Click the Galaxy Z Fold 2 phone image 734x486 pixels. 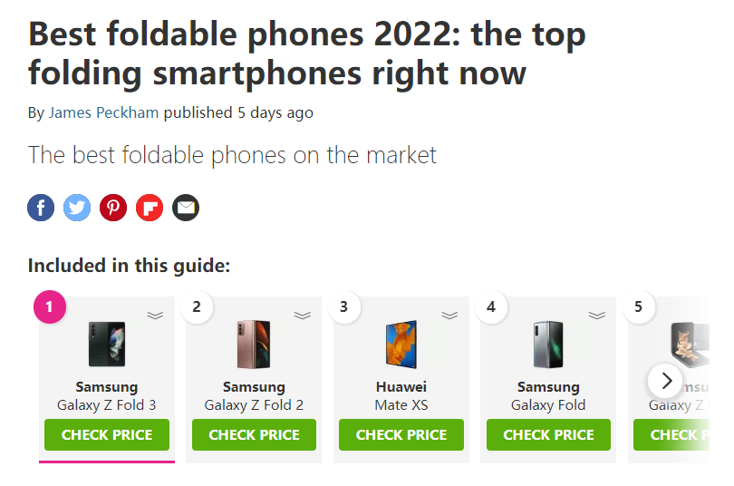pyautogui.click(x=254, y=345)
